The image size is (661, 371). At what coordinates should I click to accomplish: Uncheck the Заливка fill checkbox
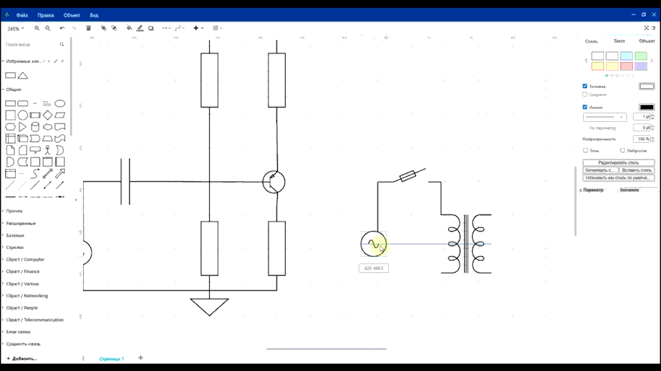(x=585, y=86)
